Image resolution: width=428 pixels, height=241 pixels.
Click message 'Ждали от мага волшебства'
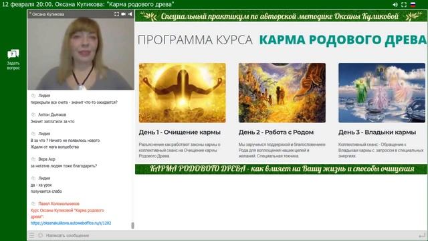click(55, 147)
